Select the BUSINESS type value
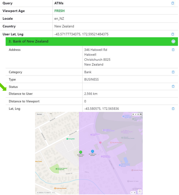The height and width of the screenshot is (195, 179). pos(92,79)
